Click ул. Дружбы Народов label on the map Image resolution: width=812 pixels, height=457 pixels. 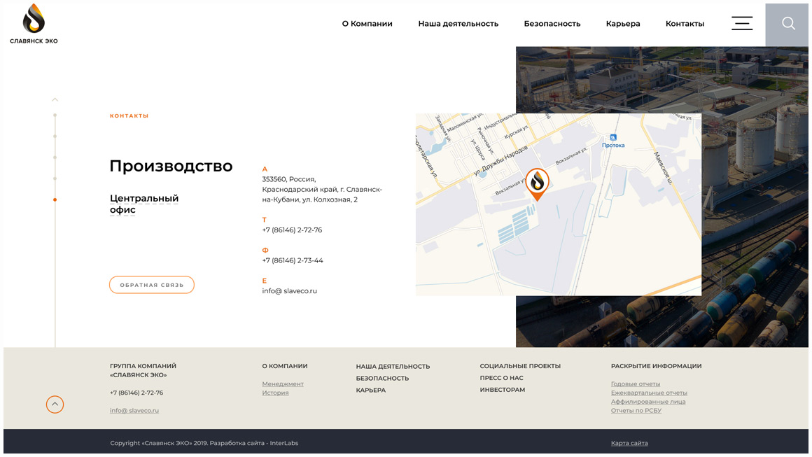[500, 160]
